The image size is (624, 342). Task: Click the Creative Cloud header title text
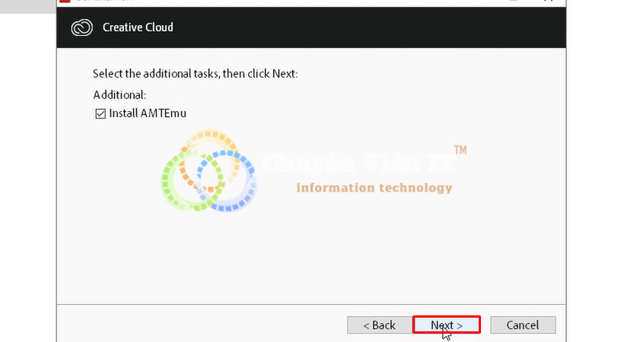coord(138,27)
